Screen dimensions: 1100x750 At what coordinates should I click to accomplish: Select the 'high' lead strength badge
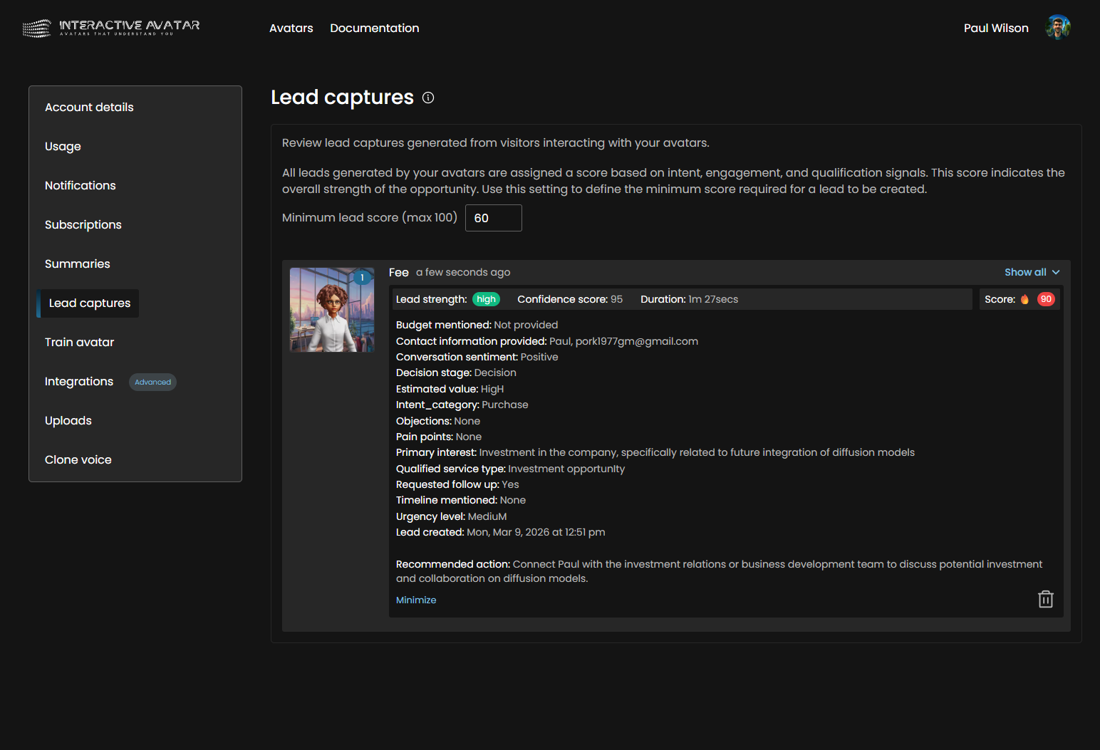486,298
